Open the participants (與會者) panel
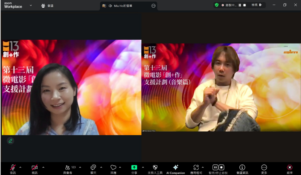Viewport: 301px width, 175px height. 68,168
